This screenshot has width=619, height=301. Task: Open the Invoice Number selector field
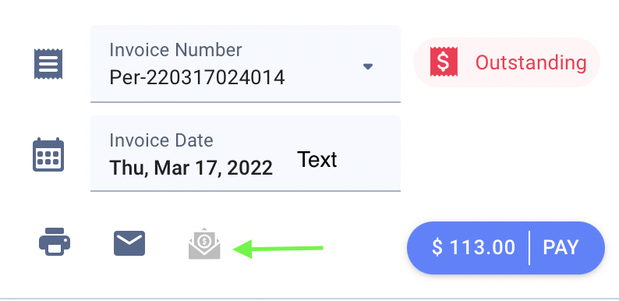(x=246, y=64)
